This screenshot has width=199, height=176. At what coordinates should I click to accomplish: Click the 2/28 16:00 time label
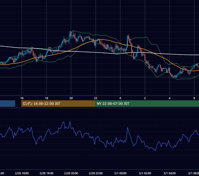22,173
